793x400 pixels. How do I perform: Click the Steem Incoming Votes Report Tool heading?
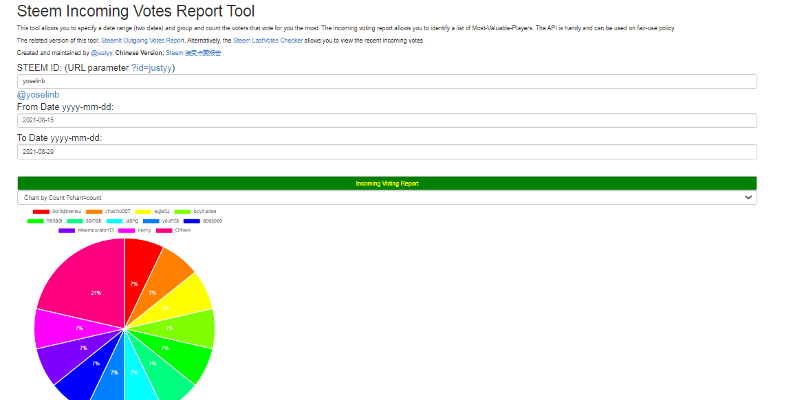[136, 11]
